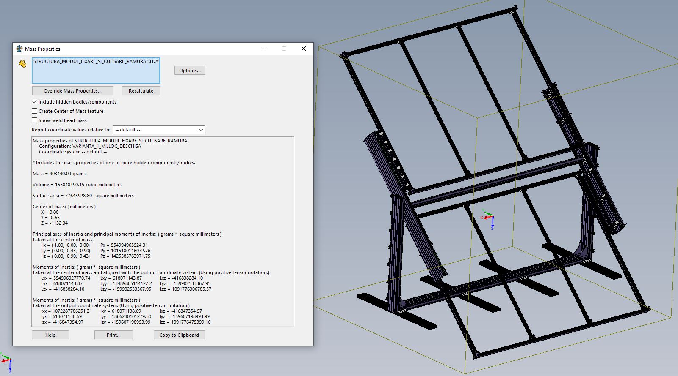Click the Px = 554994965924.31 value

124,245
